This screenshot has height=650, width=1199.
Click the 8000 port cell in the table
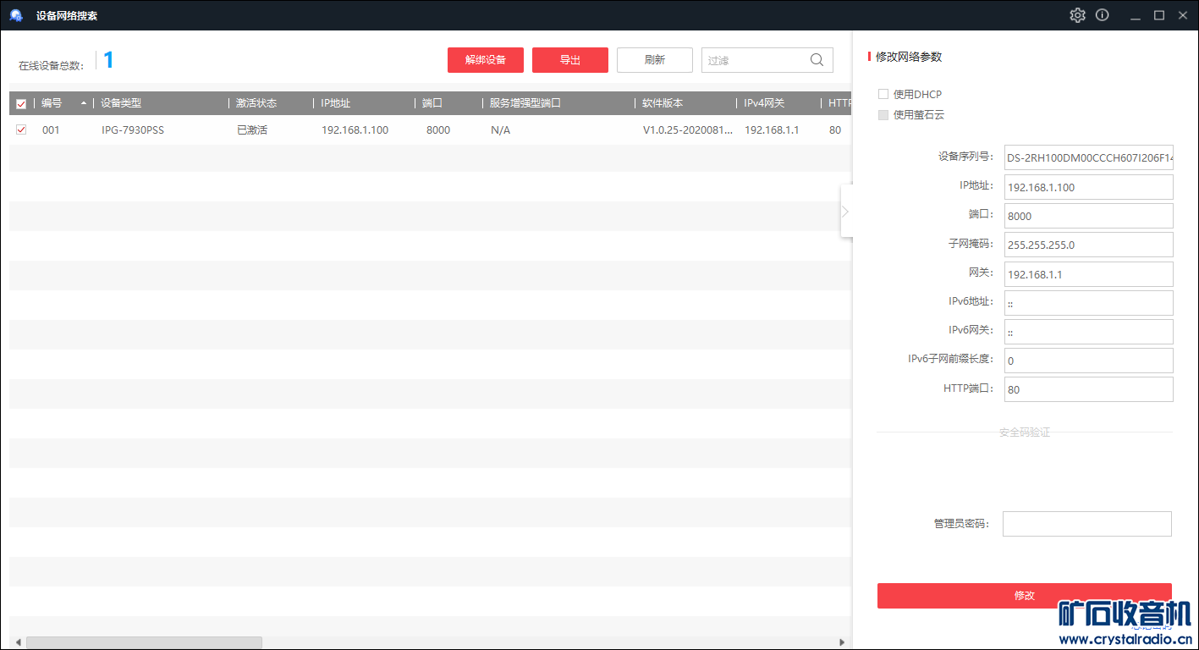point(438,130)
